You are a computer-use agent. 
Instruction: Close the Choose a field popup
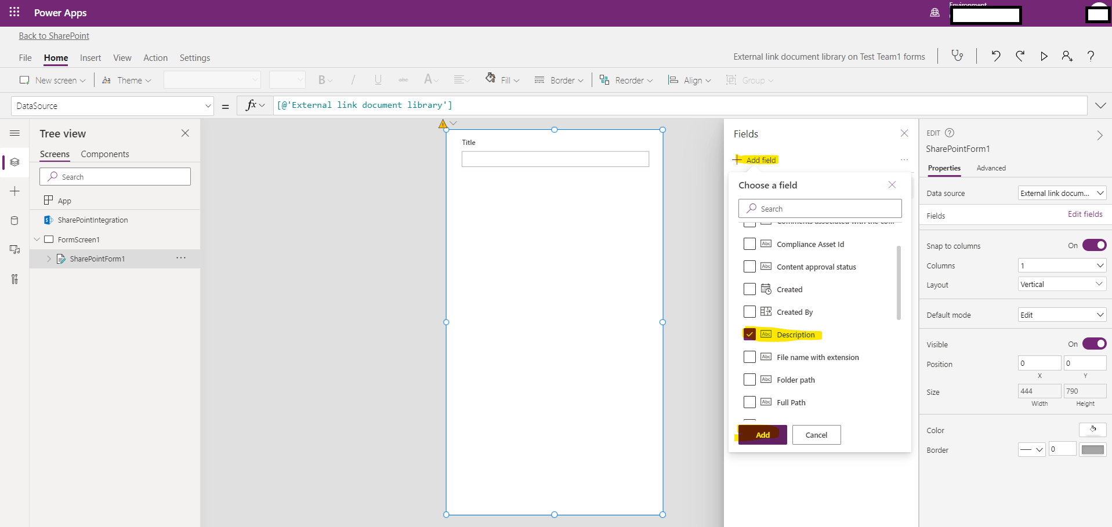pyautogui.click(x=892, y=185)
